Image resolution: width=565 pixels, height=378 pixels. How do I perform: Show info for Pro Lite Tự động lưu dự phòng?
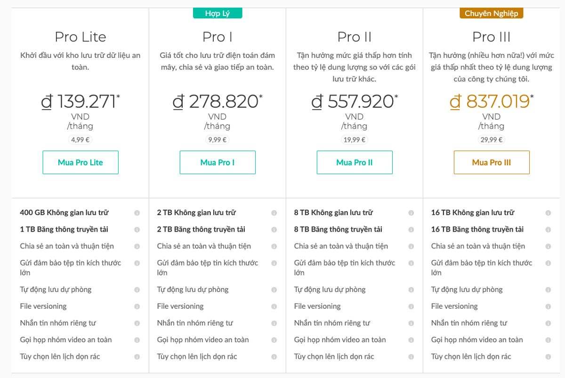click(137, 290)
